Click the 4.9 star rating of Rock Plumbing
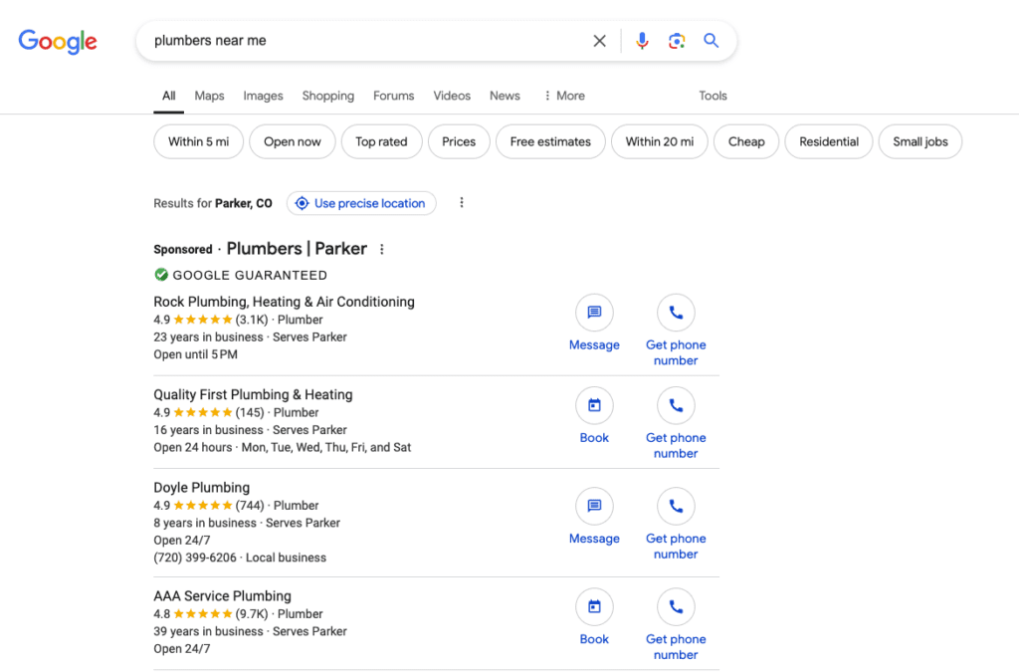The height and width of the screenshot is (672, 1019). (x=193, y=320)
